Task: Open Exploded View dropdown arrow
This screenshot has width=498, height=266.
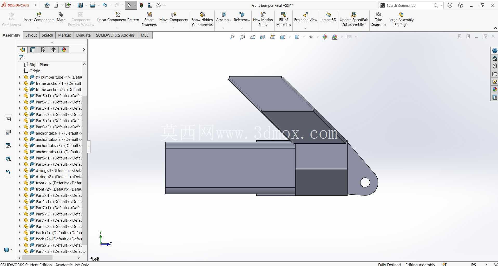Action: [x=305, y=28]
